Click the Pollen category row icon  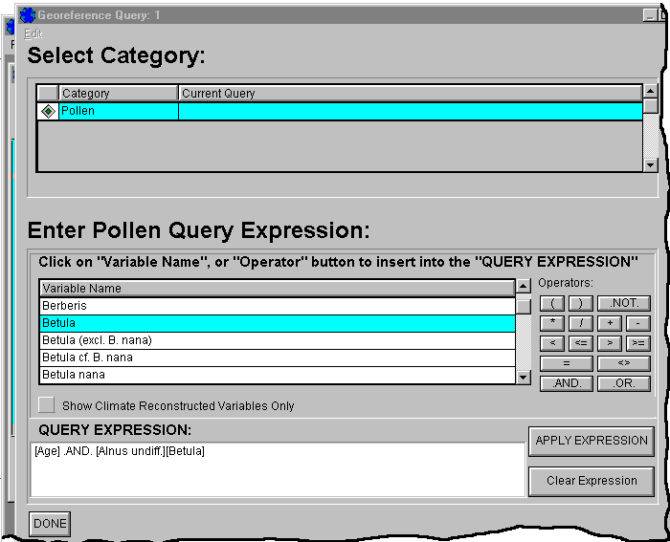click(x=48, y=112)
